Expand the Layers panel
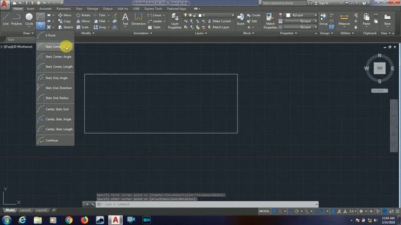Screen dimensions: 401x225 pyautogui.click(x=201, y=33)
